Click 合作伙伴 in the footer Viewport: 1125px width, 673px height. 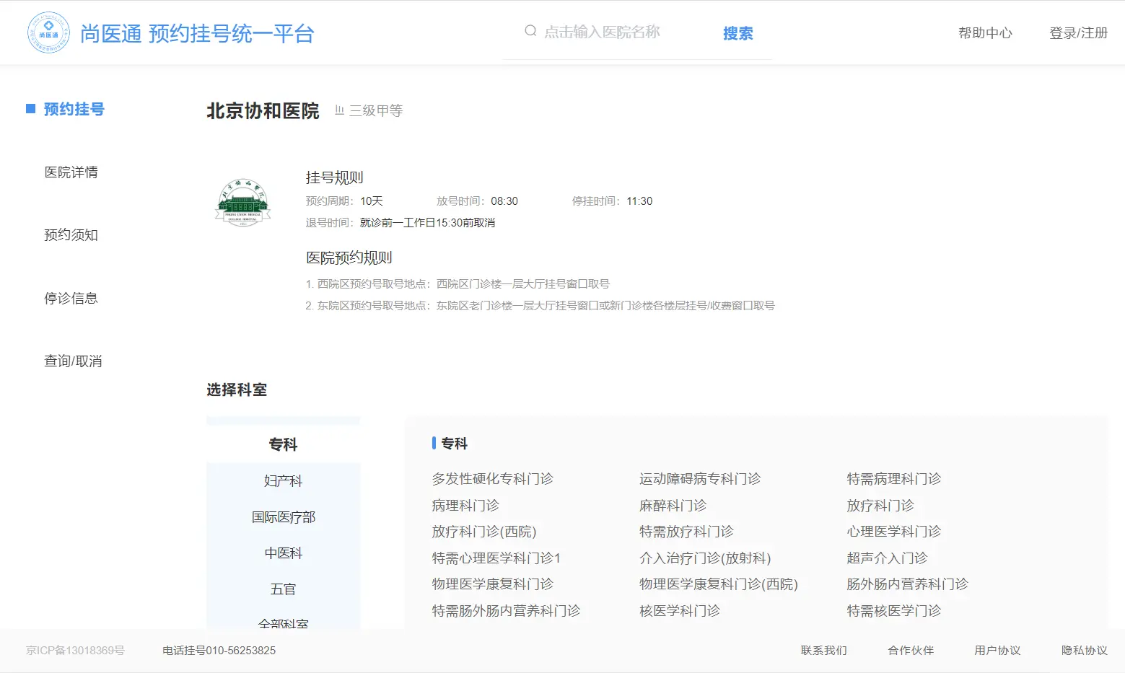pos(911,651)
